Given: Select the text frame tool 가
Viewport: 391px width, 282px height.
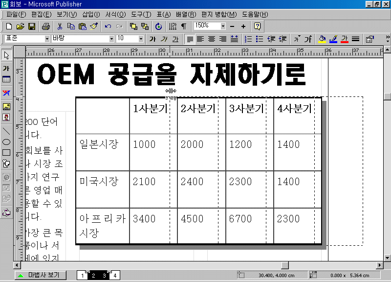Looking at the screenshot, I should 6,68.
